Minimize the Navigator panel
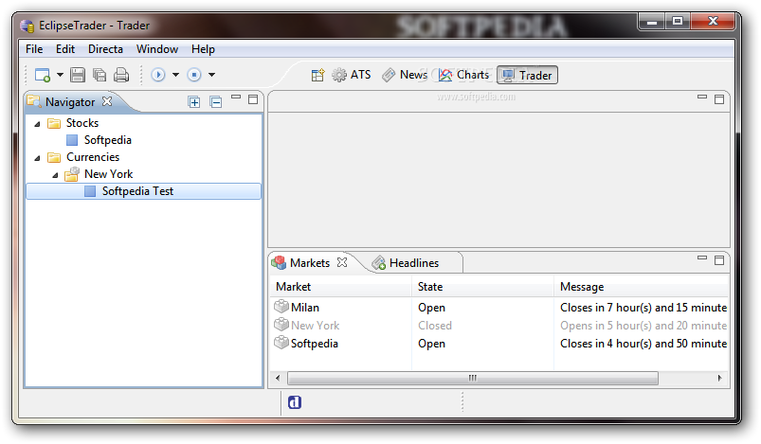This screenshot has height=444, width=761. [236, 97]
